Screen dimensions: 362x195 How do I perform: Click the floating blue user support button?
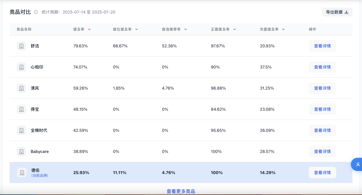tap(357, 164)
